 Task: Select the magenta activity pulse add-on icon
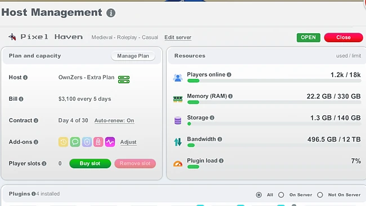(x=110, y=142)
